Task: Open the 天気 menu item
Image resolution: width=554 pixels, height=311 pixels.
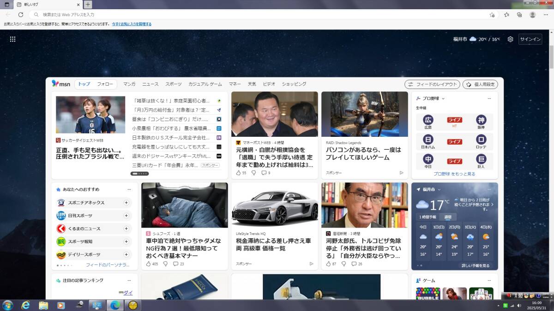Action: click(x=252, y=84)
